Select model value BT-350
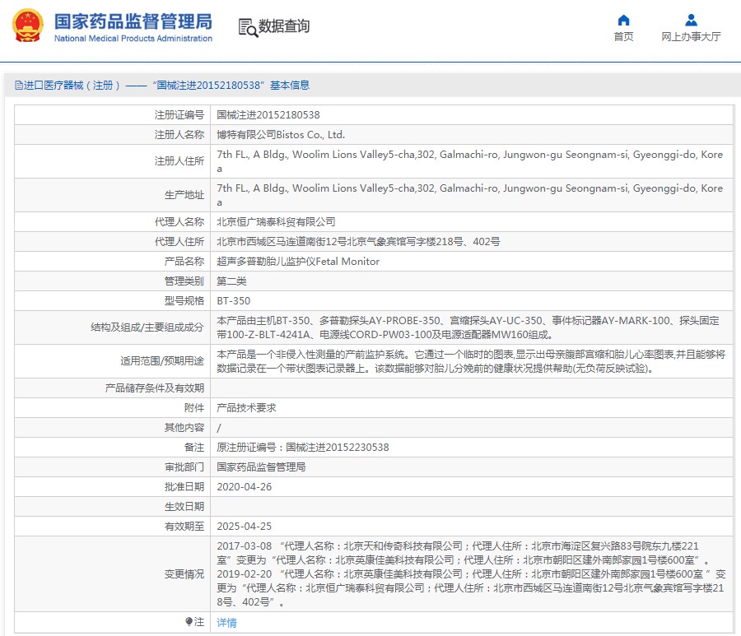 234,301
